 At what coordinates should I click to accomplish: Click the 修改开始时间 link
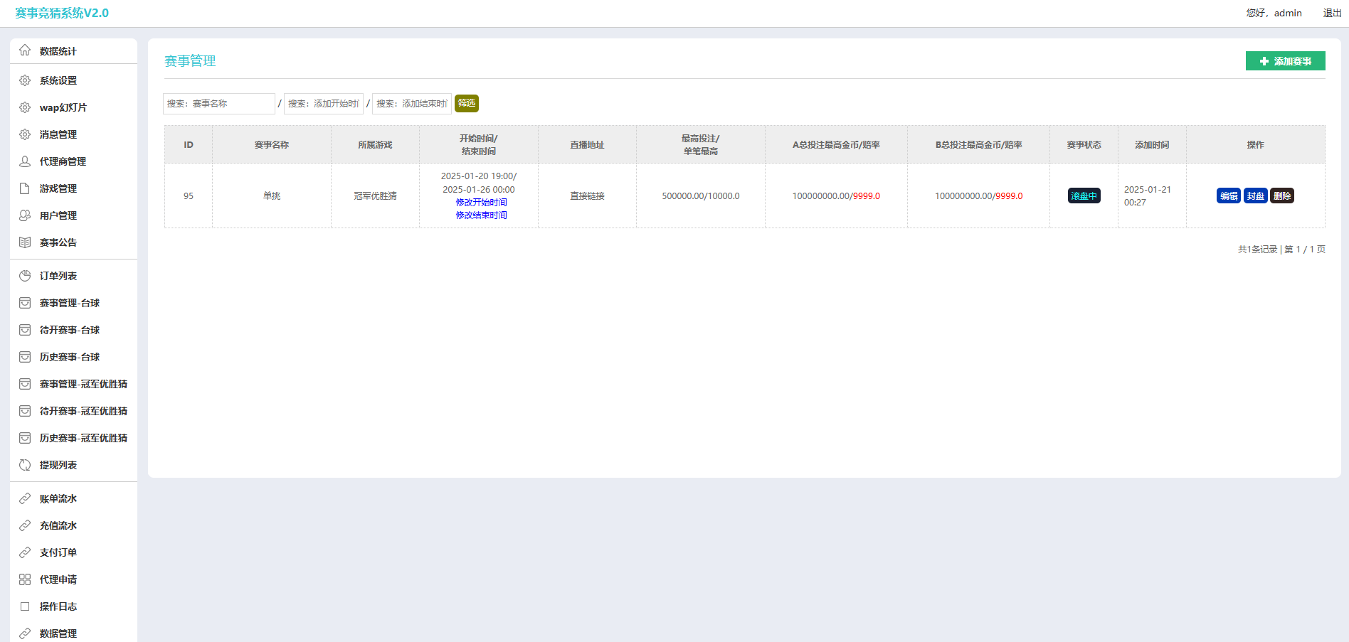[481, 203]
